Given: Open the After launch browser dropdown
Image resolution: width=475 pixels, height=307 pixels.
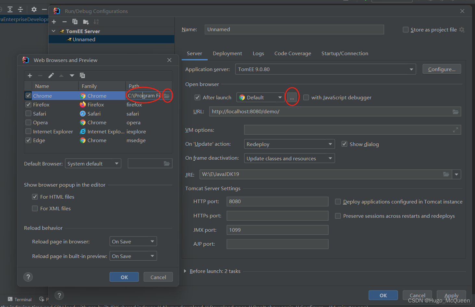Looking at the screenshot, I should coord(261,97).
